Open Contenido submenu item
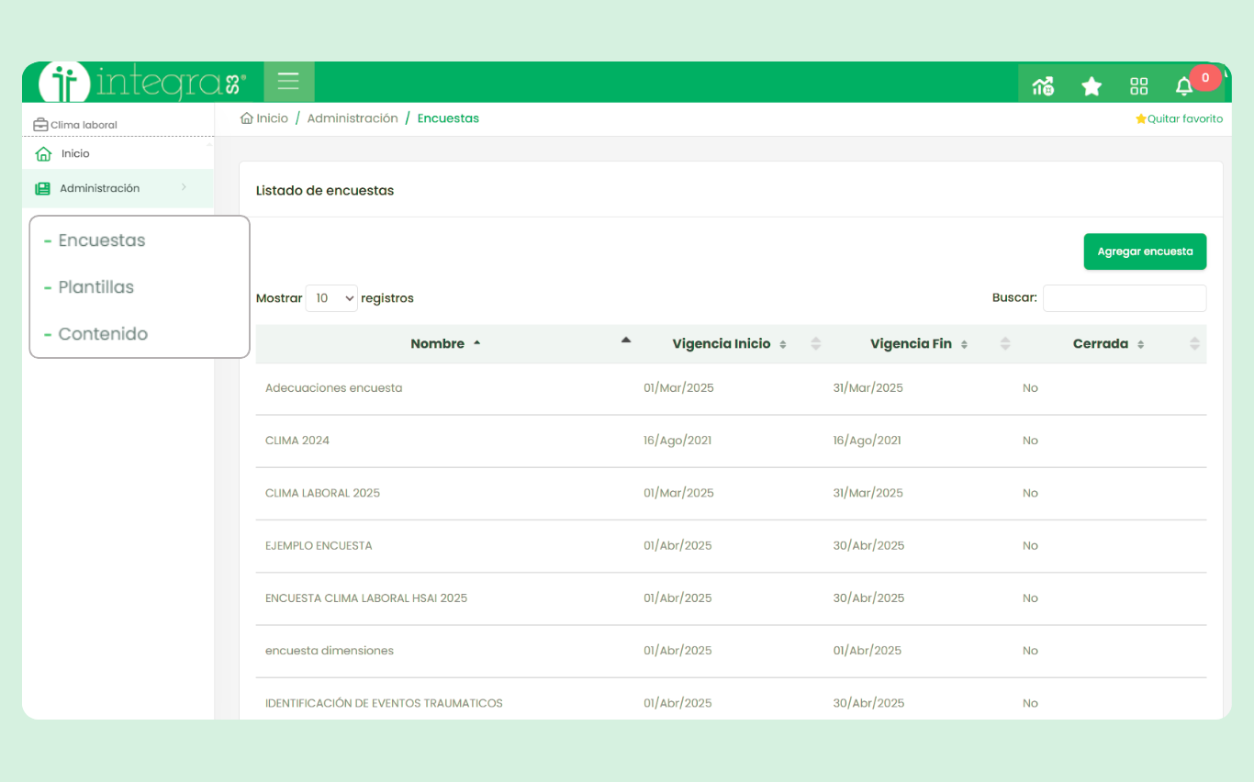 103,334
